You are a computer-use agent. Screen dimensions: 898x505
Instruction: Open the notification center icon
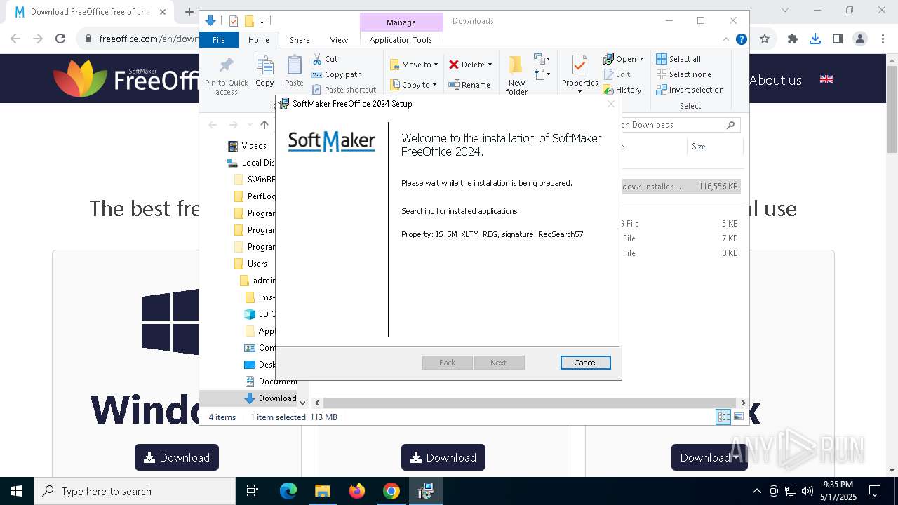875,491
